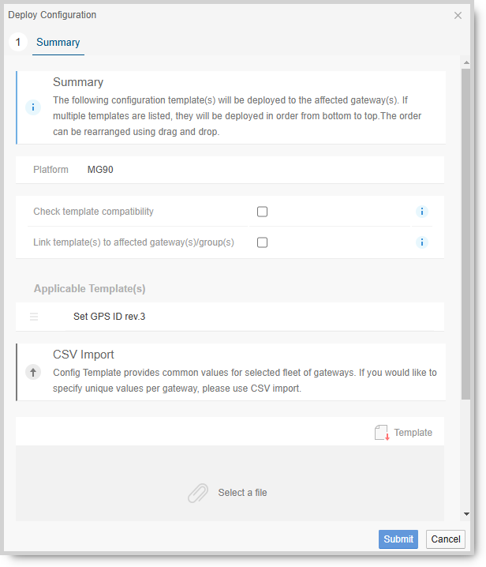486x567 pixels.
Task: Click the Template download file icon
Action: (382, 433)
